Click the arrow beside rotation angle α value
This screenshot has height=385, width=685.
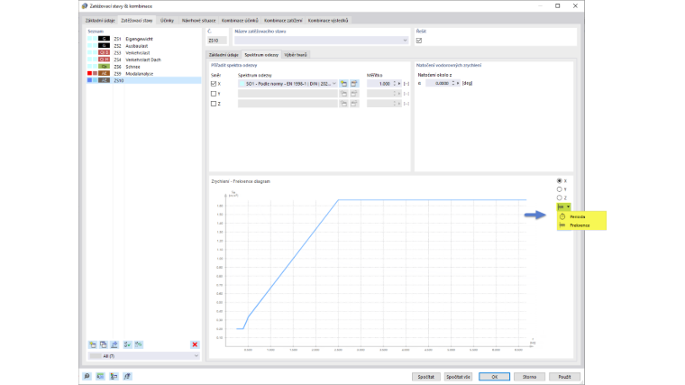tap(458, 83)
